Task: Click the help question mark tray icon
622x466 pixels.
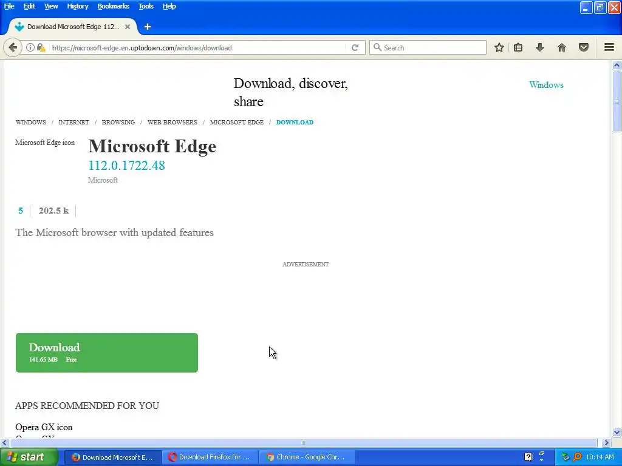Action: (x=528, y=457)
